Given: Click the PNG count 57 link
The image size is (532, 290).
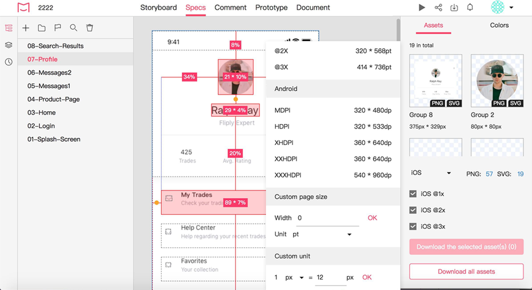Looking at the screenshot, I should click(x=489, y=174).
